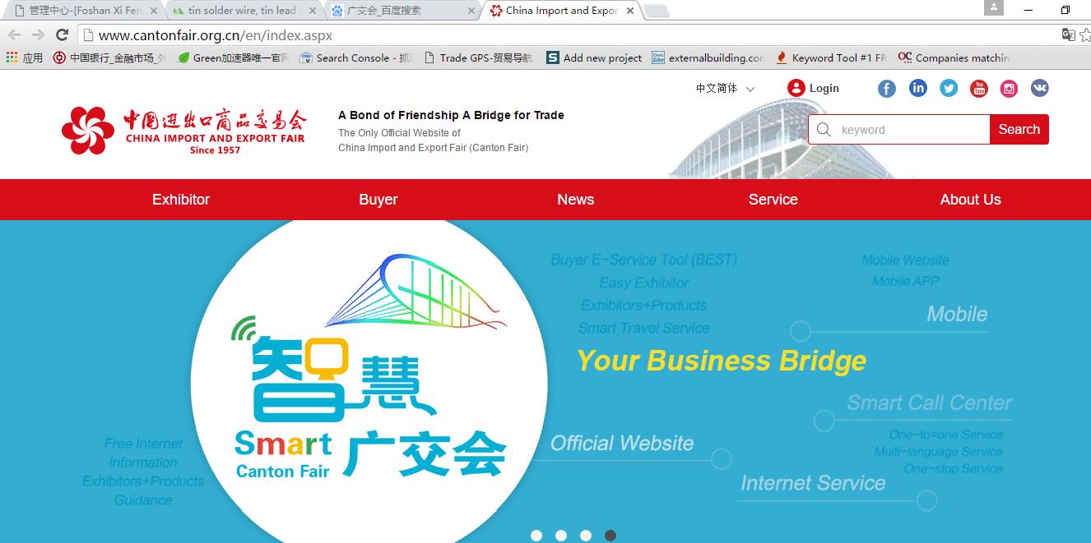Viewport: 1091px width, 543px height.
Task: Open the Service navigation menu
Action: tap(773, 200)
